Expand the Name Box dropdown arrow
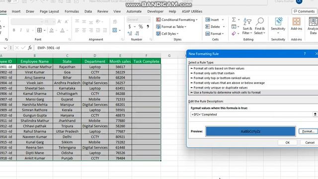The image size is (318, 179). click(5, 48)
